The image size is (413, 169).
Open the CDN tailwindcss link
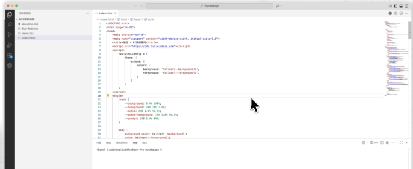pos(153,46)
